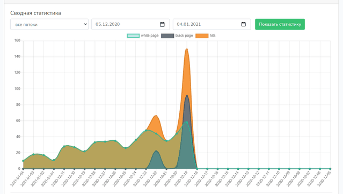Click the white page point on 2021-01-04
343x194 pixels.
[23, 161]
